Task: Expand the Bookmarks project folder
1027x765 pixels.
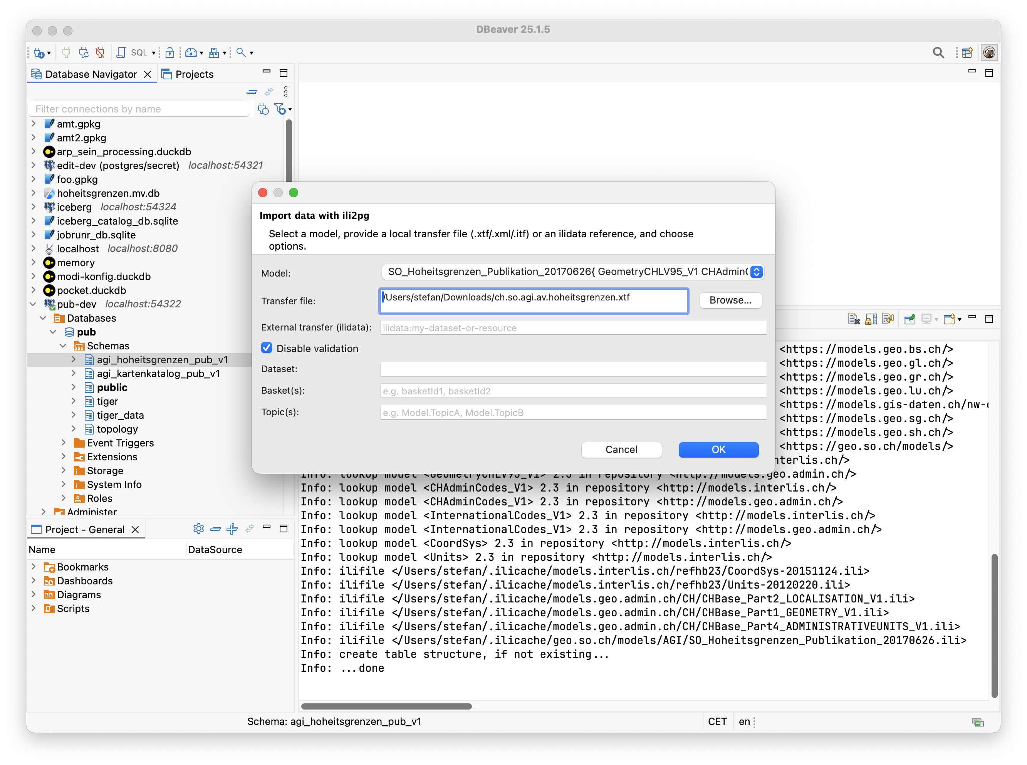Action: click(x=33, y=566)
